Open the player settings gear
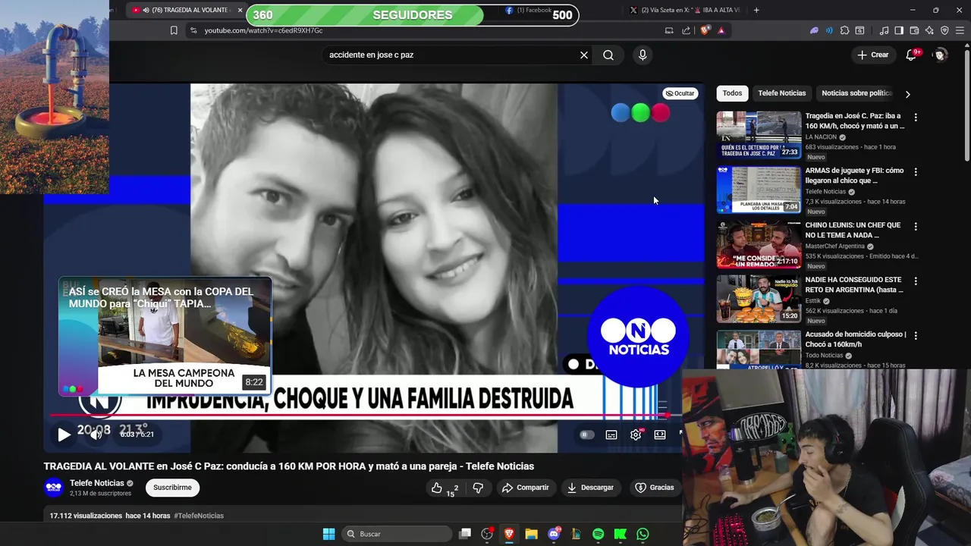This screenshot has height=546, width=971. point(636,435)
